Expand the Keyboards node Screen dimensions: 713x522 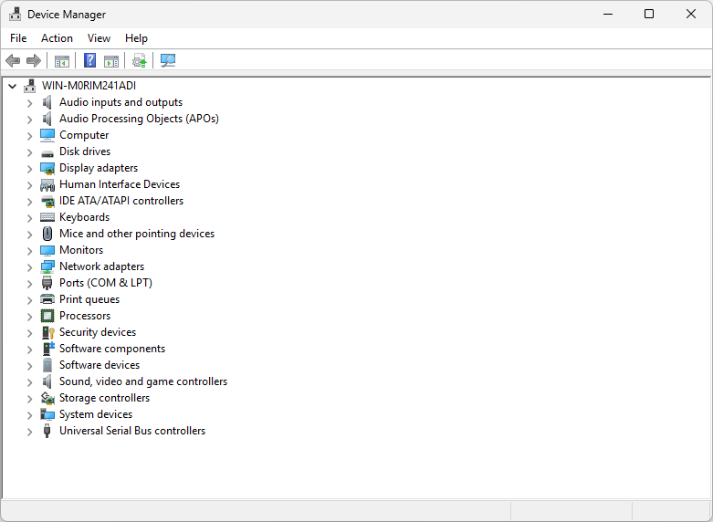pyautogui.click(x=29, y=218)
